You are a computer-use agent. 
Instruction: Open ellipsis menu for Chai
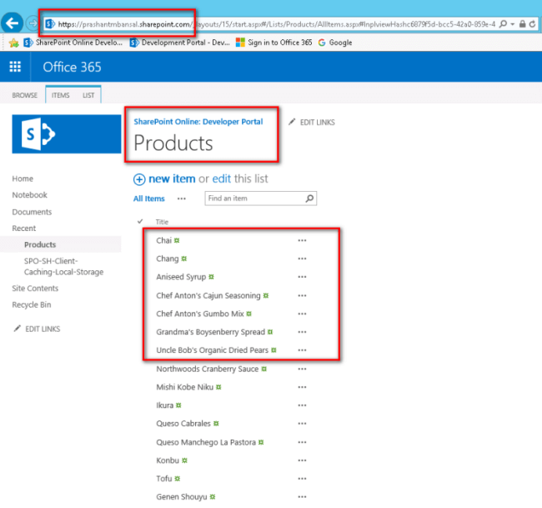point(302,240)
